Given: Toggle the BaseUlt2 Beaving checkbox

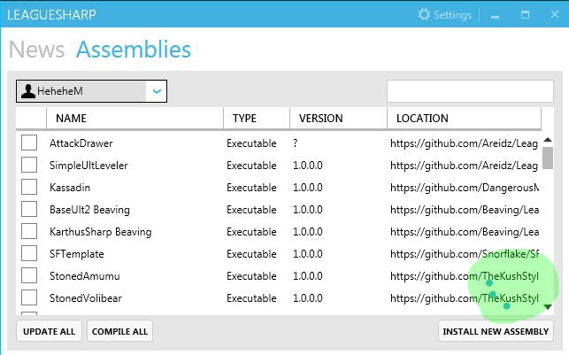Looking at the screenshot, I should pyautogui.click(x=29, y=209).
